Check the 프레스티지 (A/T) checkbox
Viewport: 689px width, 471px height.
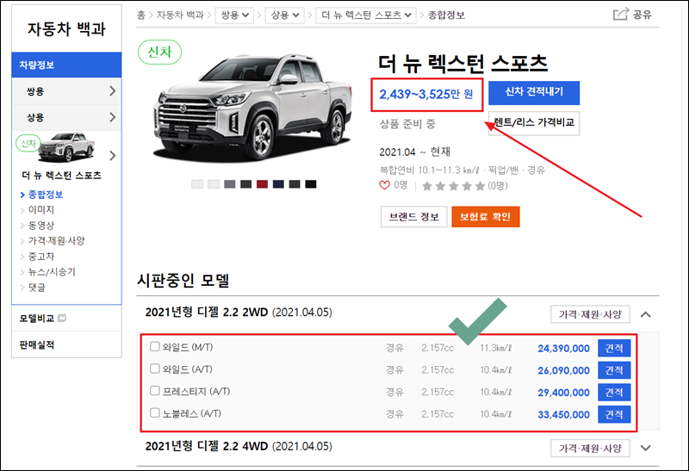(155, 391)
